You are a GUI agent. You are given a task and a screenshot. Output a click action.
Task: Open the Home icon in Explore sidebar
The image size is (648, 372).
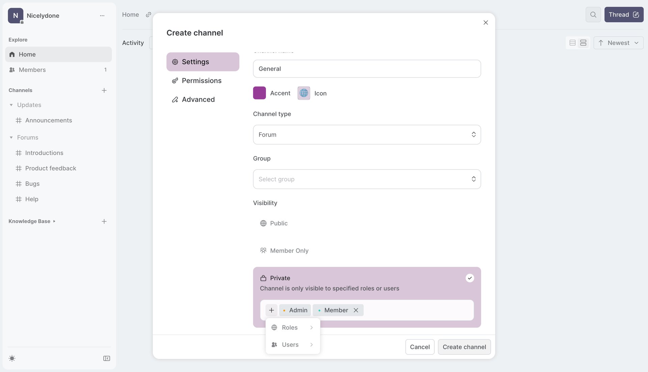coord(12,54)
